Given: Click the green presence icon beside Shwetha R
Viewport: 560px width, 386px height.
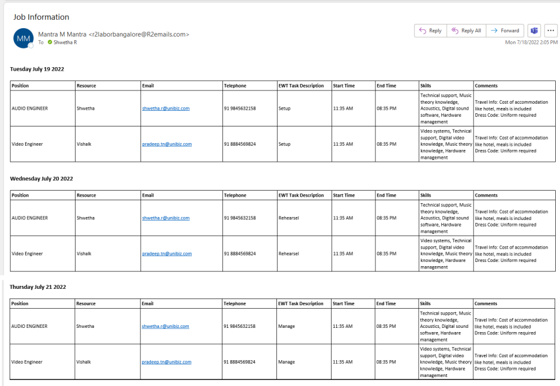Looking at the screenshot, I should click(50, 43).
